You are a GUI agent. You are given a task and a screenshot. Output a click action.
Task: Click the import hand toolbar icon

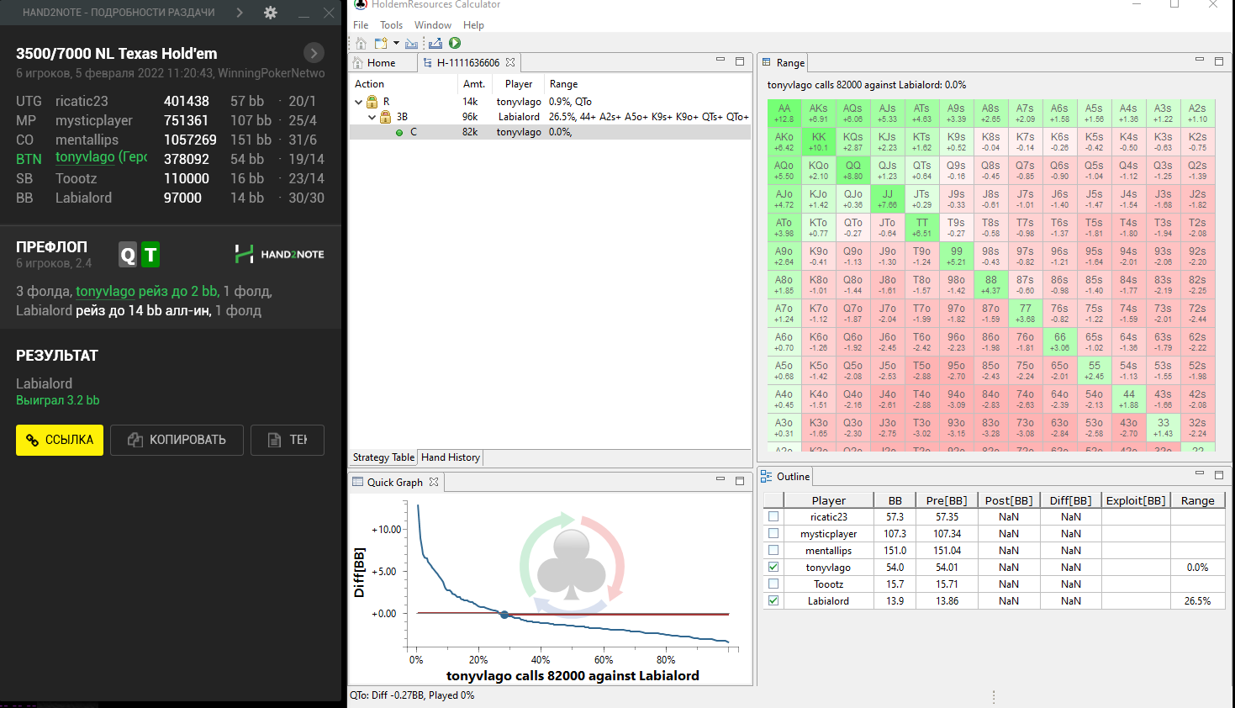pos(411,44)
